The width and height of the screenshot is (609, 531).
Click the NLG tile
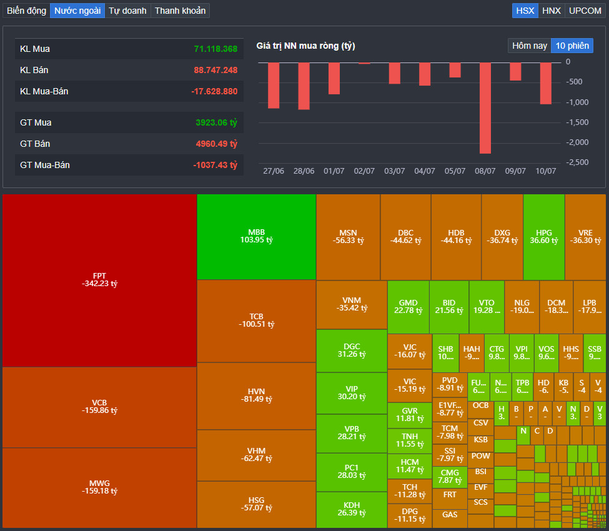[x=522, y=307]
